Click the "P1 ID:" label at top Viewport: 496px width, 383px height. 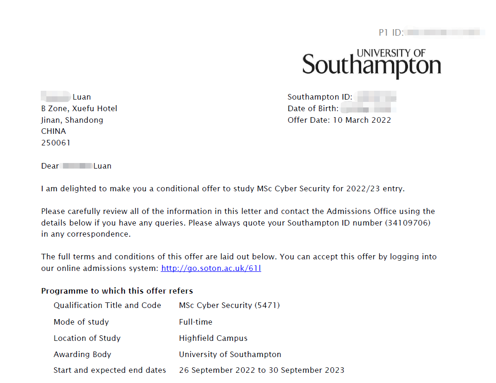click(x=391, y=32)
